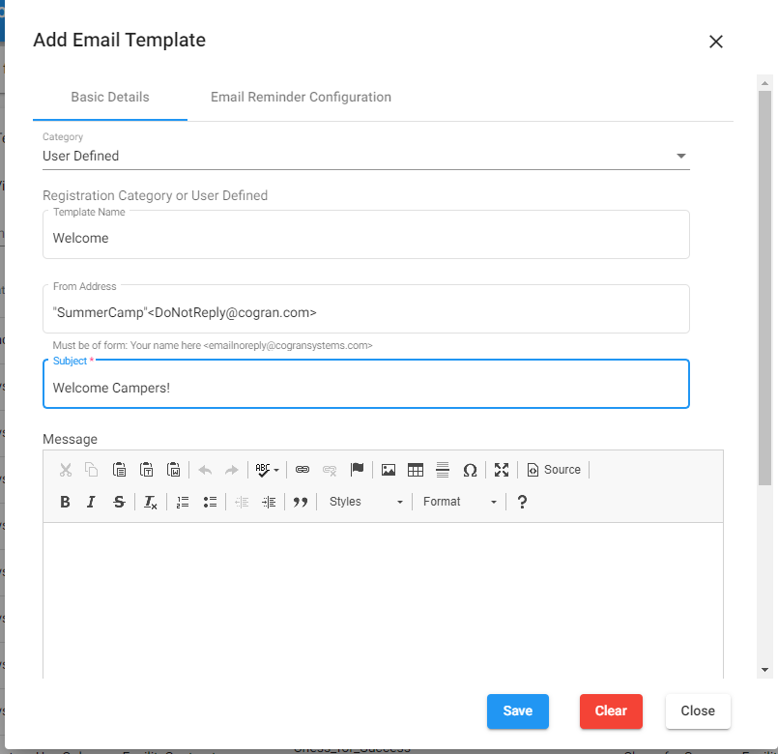Toggle Italic formatting

pyautogui.click(x=91, y=502)
